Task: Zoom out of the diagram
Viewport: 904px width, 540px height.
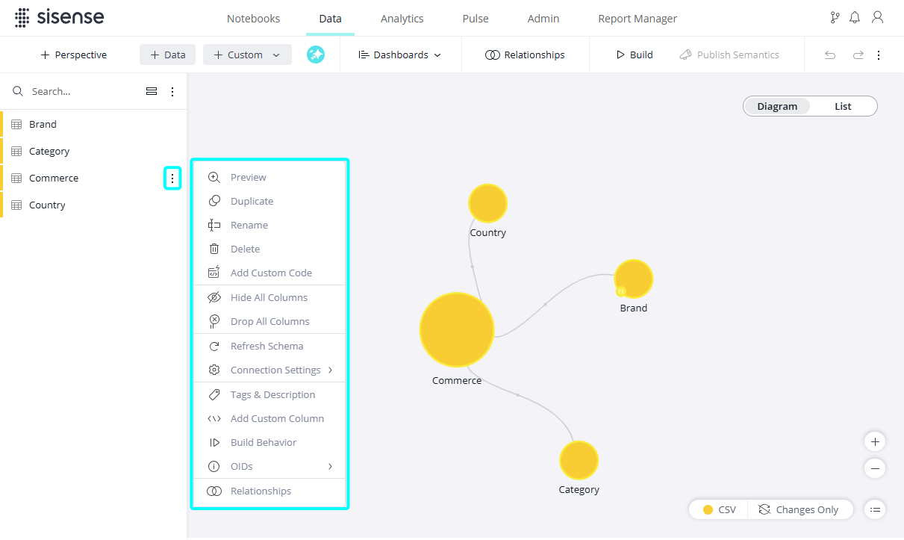Action: 875,468
